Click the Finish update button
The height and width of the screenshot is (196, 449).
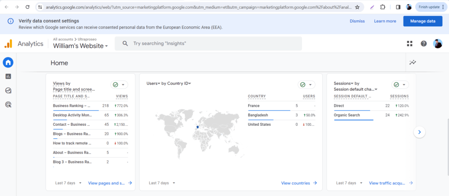point(431,7)
